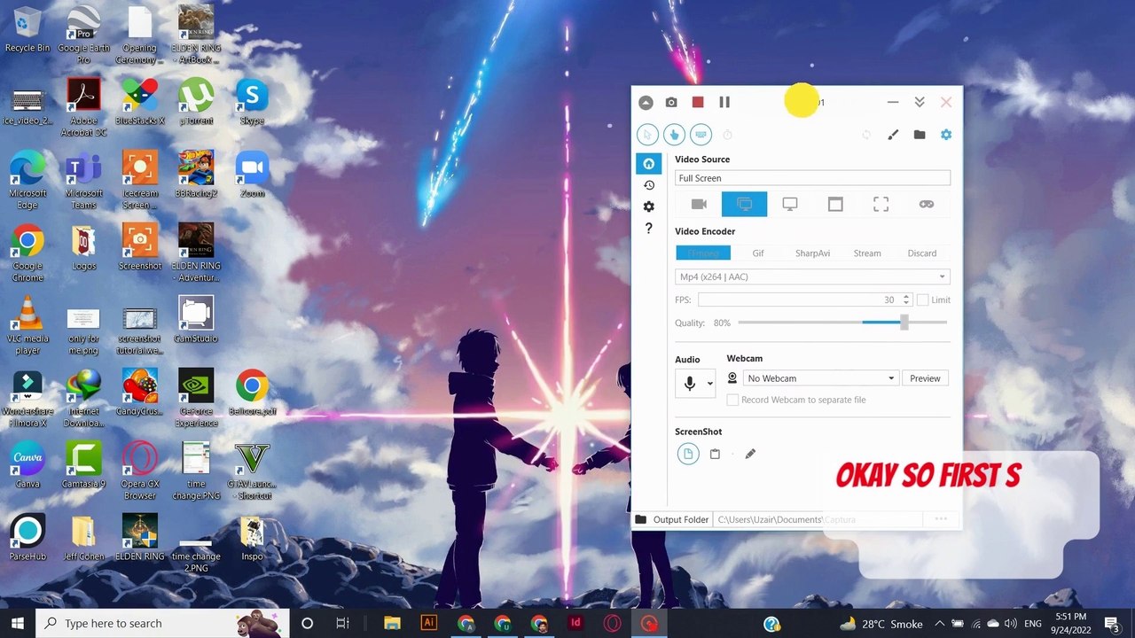Open Windows Start menu
Image resolution: width=1135 pixels, height=638 pixels.
point(18,624)
